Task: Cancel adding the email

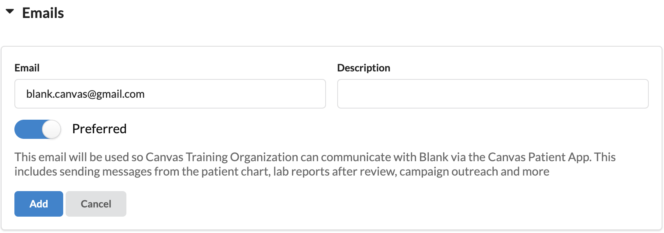Action: pos(96,204)
